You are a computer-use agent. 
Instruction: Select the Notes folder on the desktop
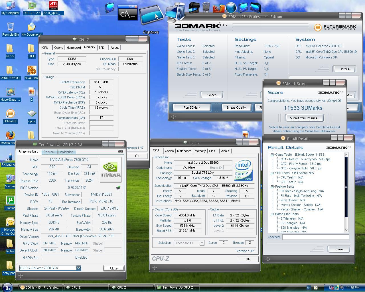pos(10,246)
